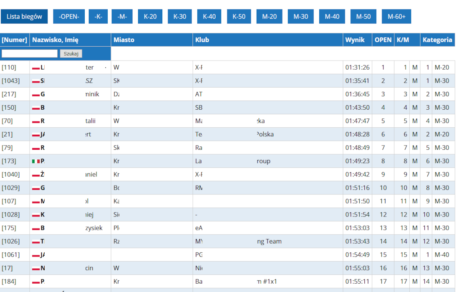The height and width of the screenshot is (292, 459).
Task: Open the Lista biegów button
Action: pos(24,16)
